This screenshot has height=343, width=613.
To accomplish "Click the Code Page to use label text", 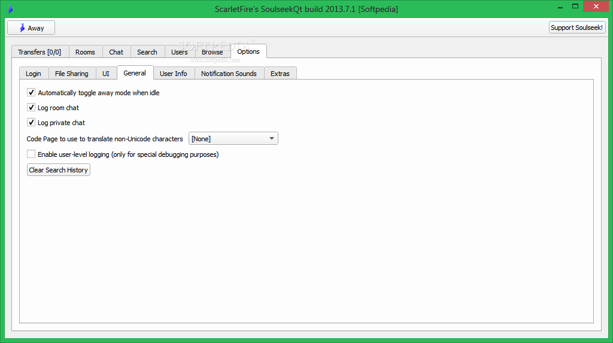I will point(105,139).
